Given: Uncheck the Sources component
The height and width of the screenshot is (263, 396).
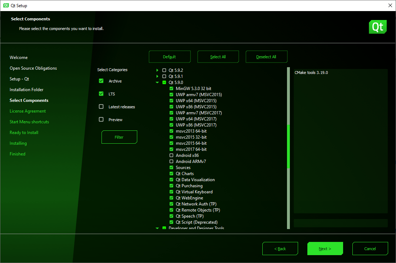Looking at the screenshot, I should pos(171,167).
